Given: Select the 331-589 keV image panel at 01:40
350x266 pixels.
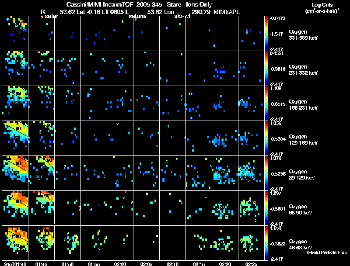Looking at the screenshot, I should click(x=15, y=33).
